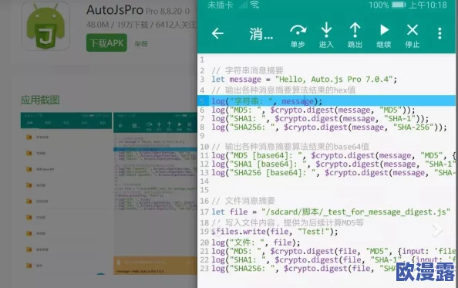Click the 下载APK download button
Image resolution: width=458 pixels, height=288 pixels.
[x=106, y=43]
